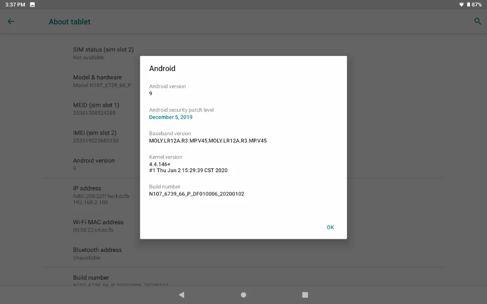Tap the December 5, 2019 security patch link
487x304 pixels.
coord(170,117)
